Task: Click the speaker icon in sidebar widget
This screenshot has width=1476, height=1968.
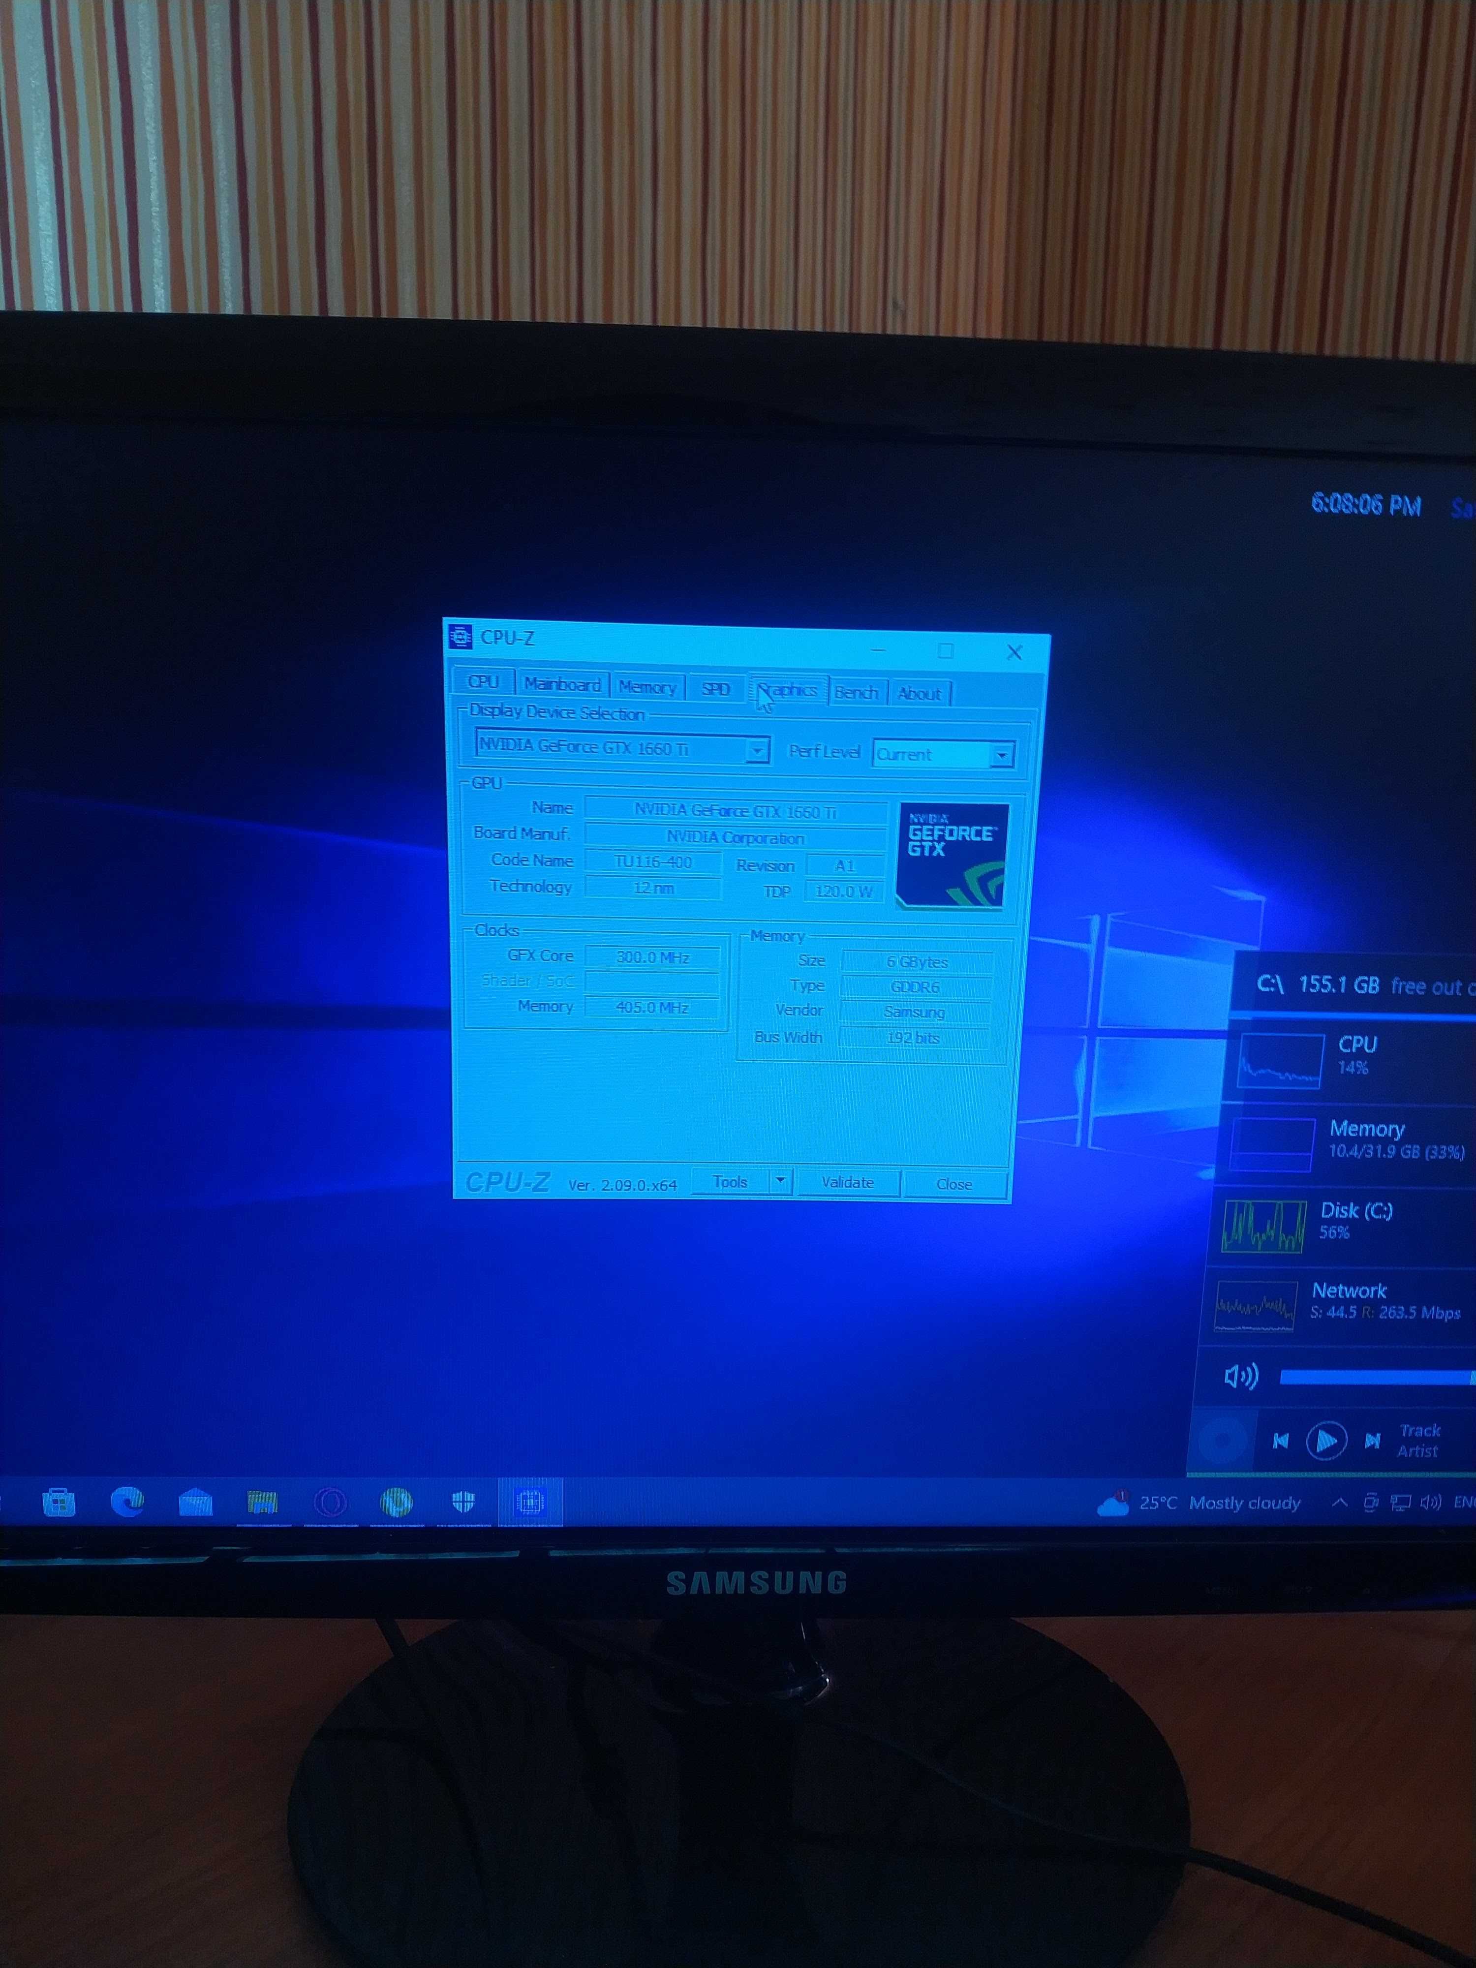Action: (x=1241, y=1376)
